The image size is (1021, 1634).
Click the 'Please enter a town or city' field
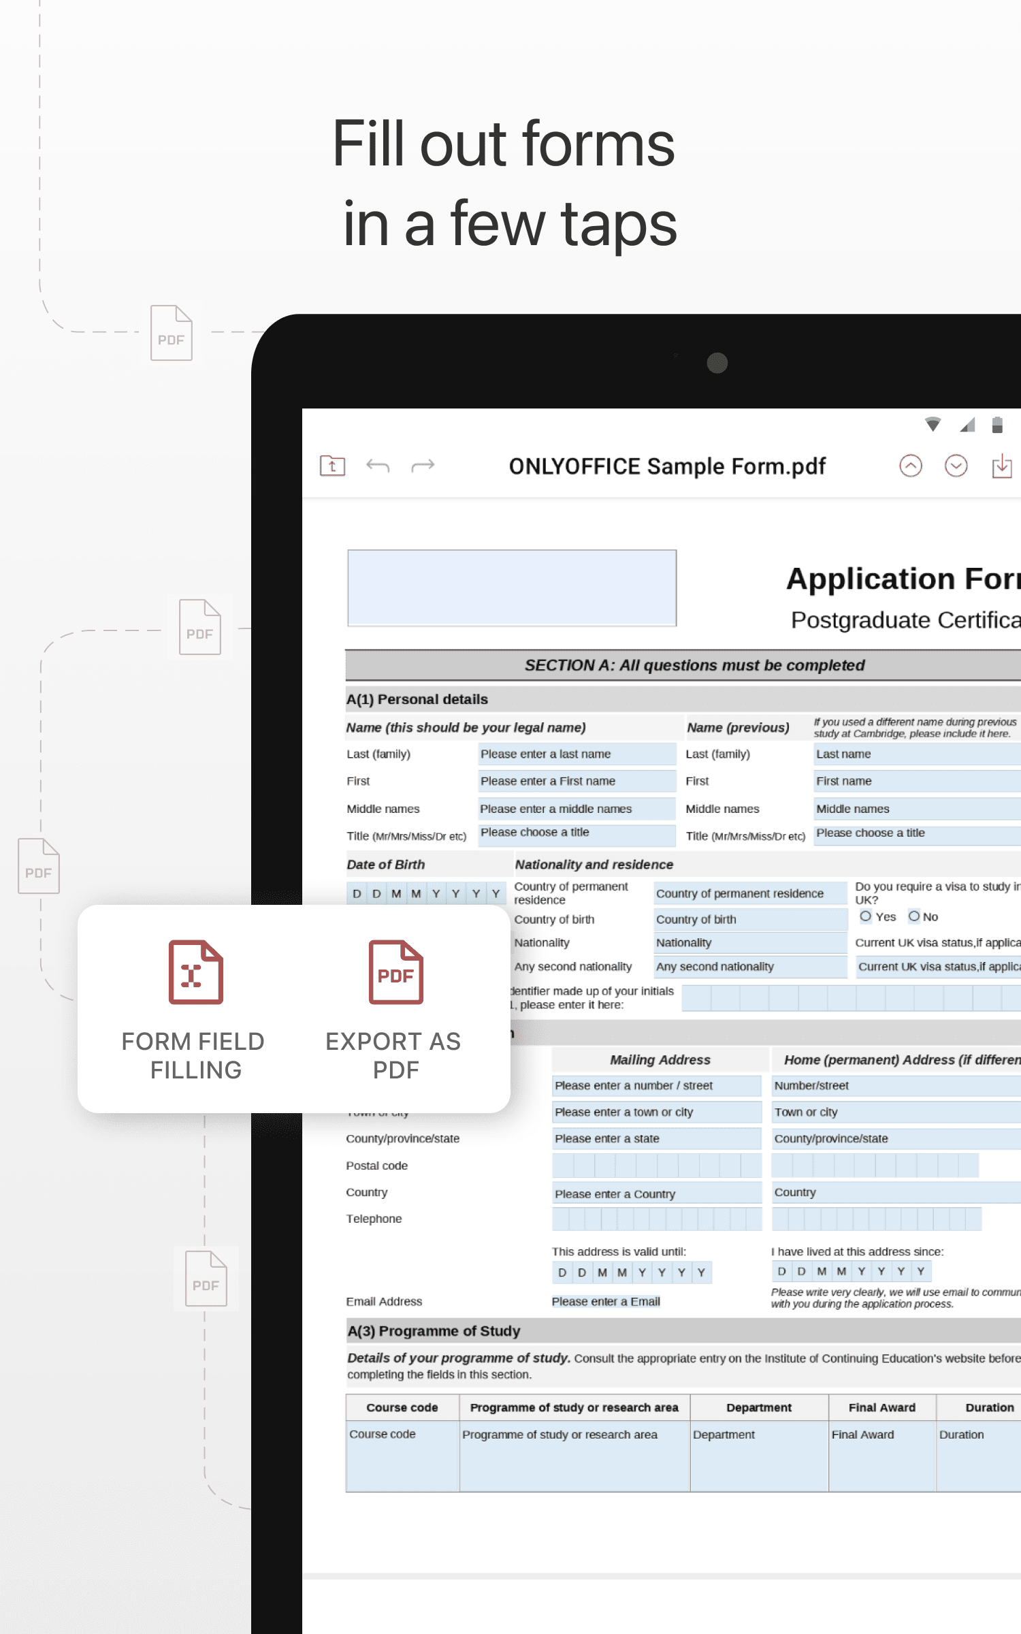click(656, 1112)
